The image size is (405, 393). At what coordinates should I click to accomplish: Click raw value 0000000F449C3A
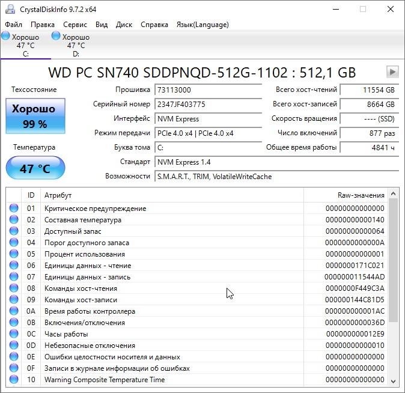tap(355, 288)
